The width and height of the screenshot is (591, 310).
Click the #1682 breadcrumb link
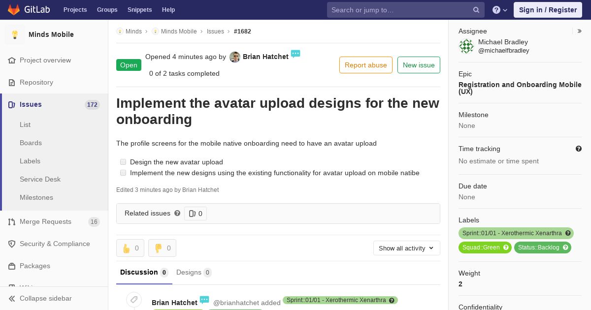[x=242, y=31]
